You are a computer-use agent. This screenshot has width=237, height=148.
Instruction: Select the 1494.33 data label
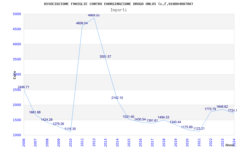(x=164, y=117)
